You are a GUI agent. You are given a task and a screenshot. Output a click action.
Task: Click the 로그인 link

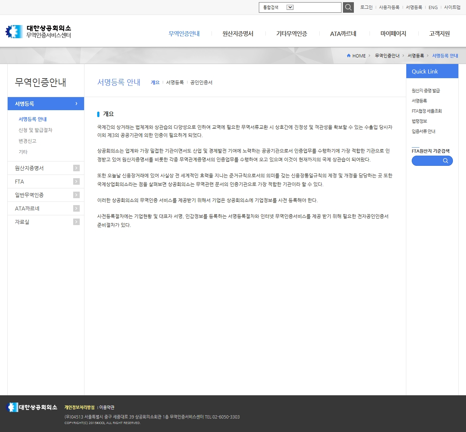pos(366,7)
